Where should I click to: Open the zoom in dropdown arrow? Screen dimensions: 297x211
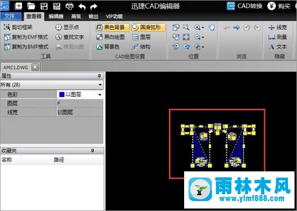click(203, 28)
